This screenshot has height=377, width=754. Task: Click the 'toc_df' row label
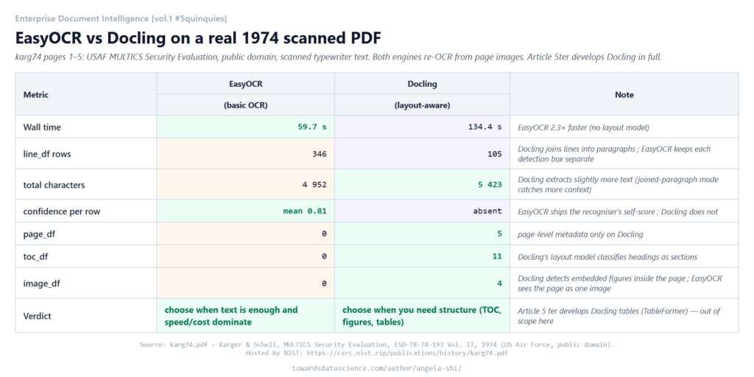click(35, 257)
